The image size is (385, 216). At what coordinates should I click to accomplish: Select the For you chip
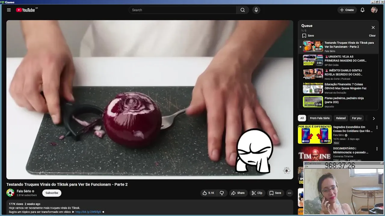357,118
